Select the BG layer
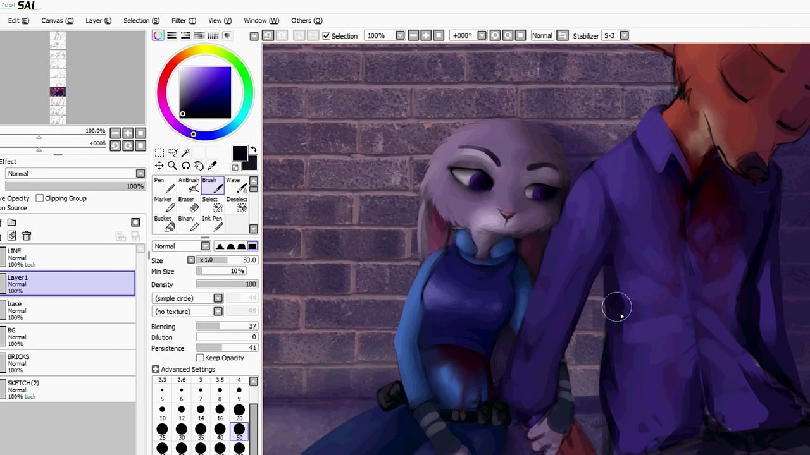 (68, 337)
